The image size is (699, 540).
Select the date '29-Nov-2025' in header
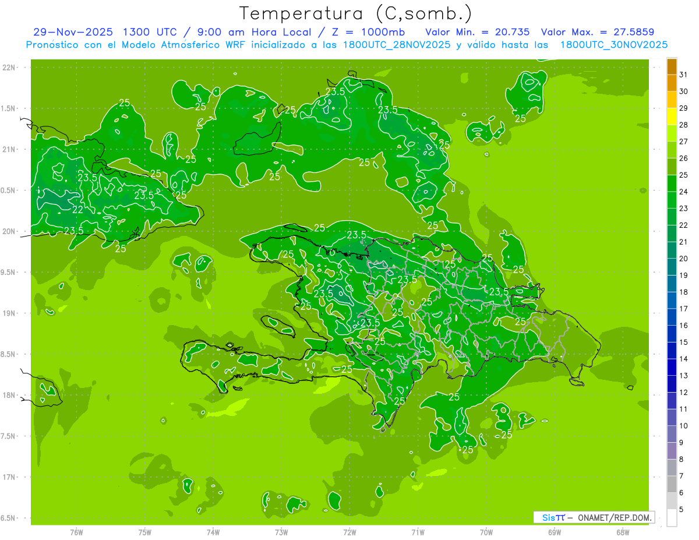click(x=72, y=32)
